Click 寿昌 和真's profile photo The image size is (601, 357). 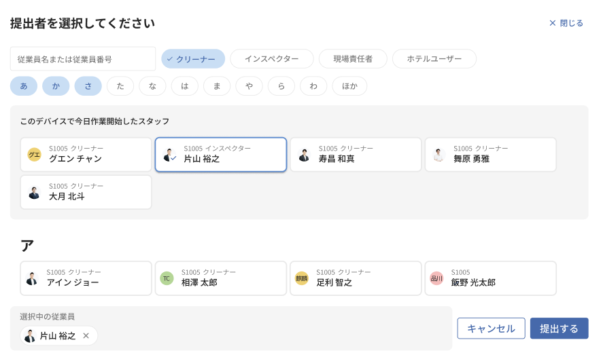coord(304,155)
